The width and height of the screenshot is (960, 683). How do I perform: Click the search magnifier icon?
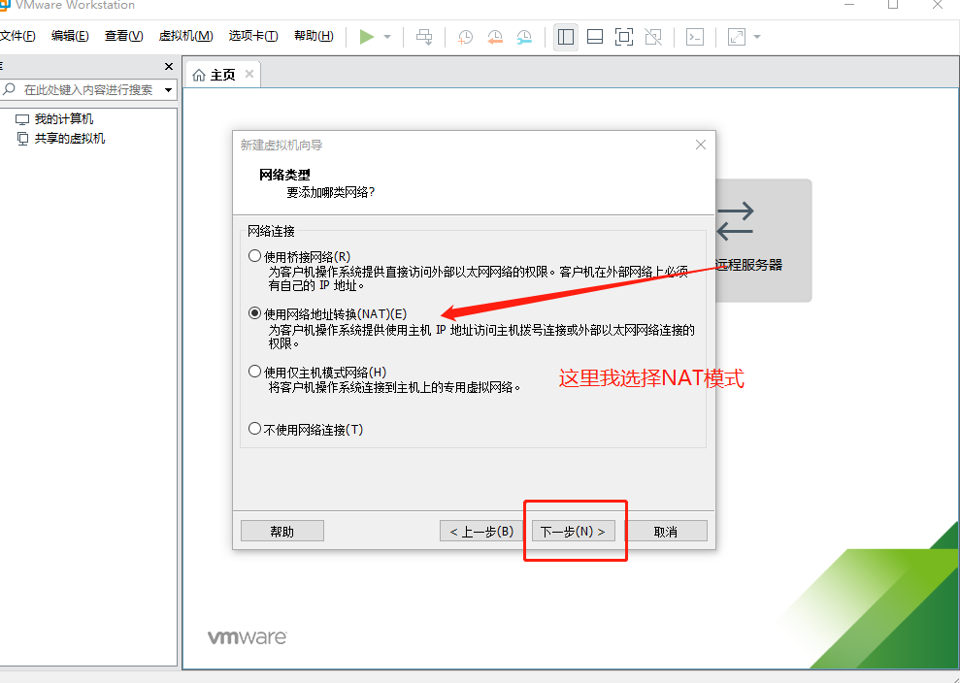pyautogui.click(x=9, y=89)
